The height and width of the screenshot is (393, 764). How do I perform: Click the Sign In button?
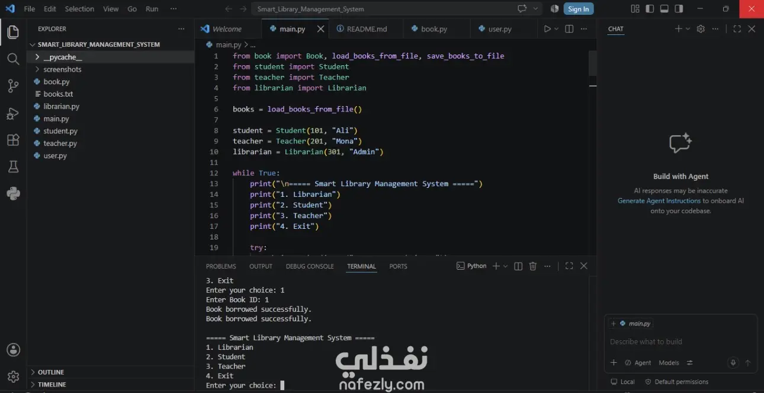(578, 9)
